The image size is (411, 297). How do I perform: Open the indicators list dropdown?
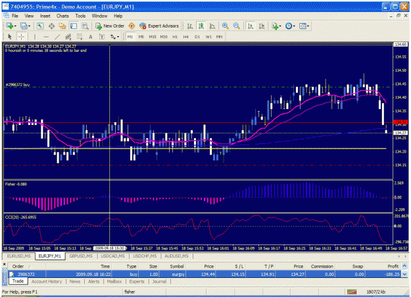pyautogui.click(x=276, y=26)
